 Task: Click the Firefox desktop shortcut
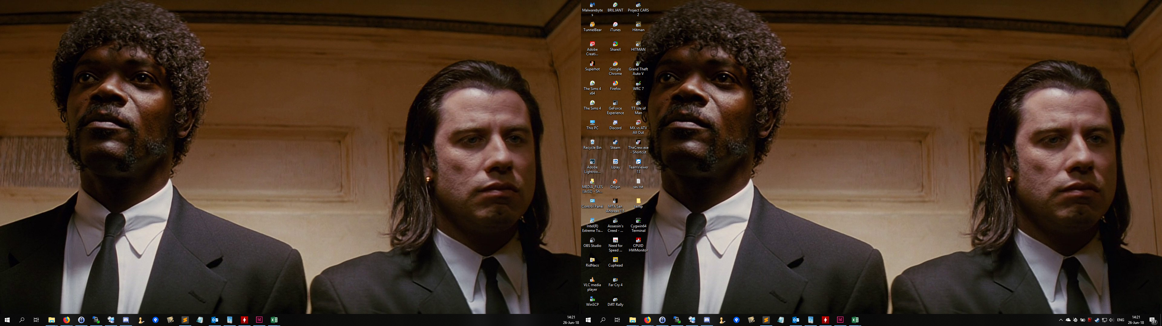tap(615, 85)
